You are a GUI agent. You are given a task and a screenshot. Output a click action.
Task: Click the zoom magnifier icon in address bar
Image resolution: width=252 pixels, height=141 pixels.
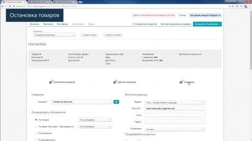(x=230, y=6)
